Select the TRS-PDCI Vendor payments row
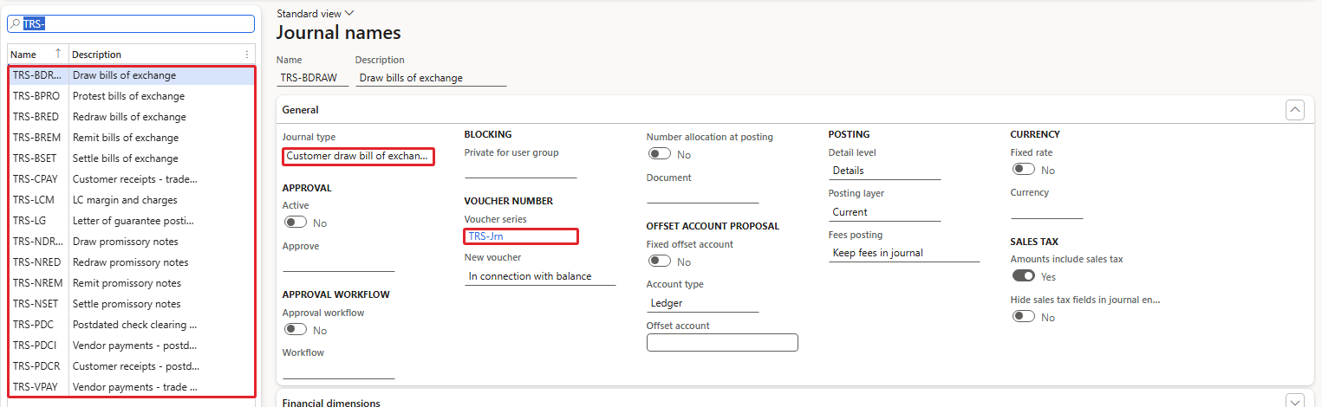This screenshot has width=1322, height=407. tap(132, 346)
